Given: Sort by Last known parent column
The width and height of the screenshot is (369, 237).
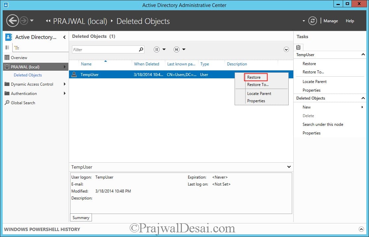Looking at the screenshot, I should (181, 64).
